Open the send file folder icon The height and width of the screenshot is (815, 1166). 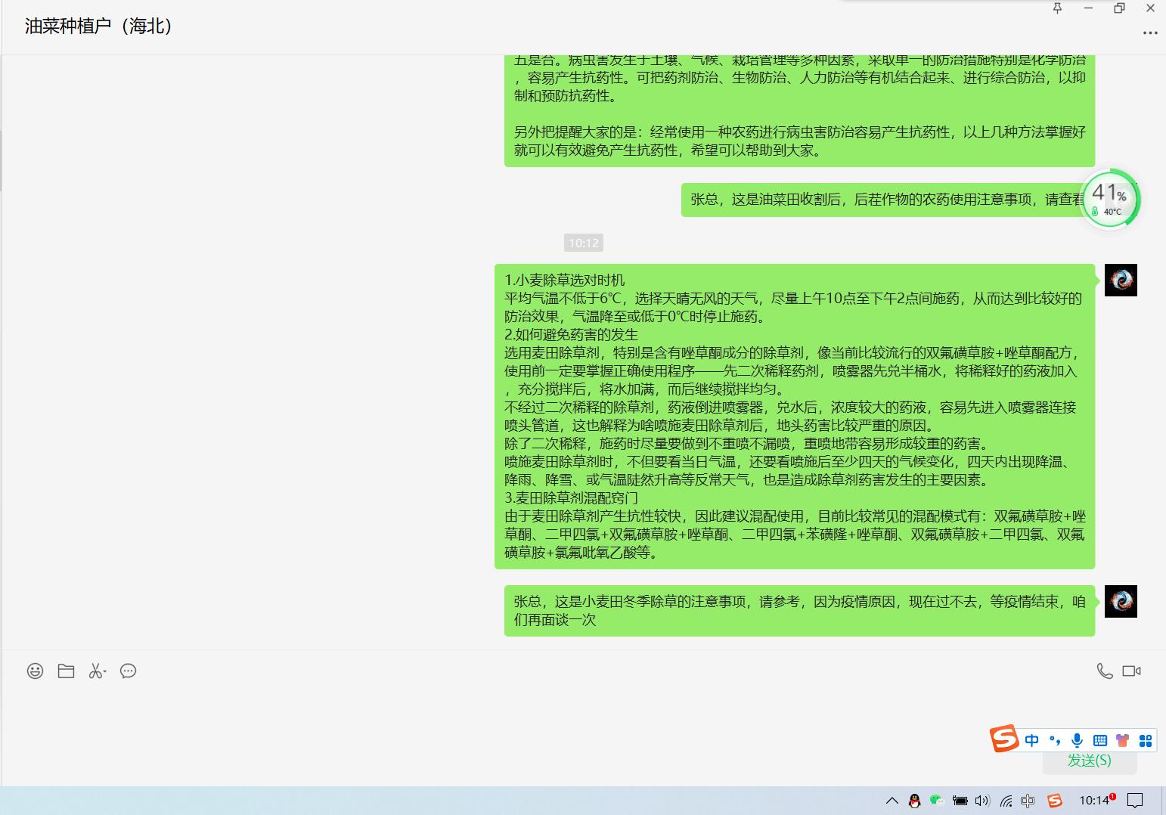[x=66, y=671]
